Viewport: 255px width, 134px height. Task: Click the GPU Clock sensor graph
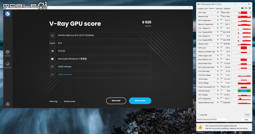point(241,13)
